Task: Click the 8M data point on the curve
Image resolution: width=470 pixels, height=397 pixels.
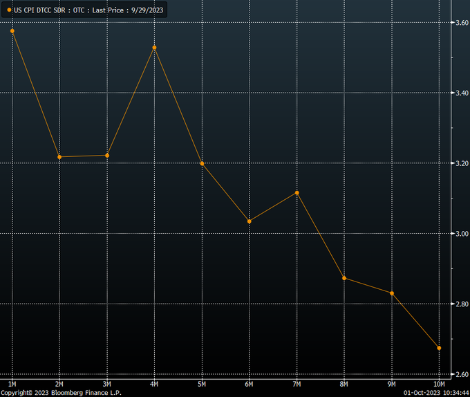Action: coord(344,278)
